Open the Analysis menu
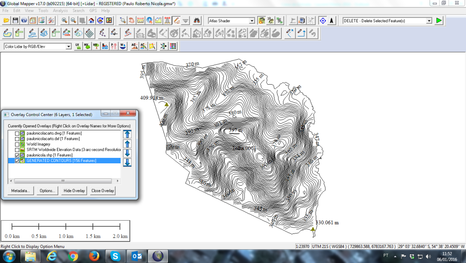466x263 pixels. pos(60,10)
